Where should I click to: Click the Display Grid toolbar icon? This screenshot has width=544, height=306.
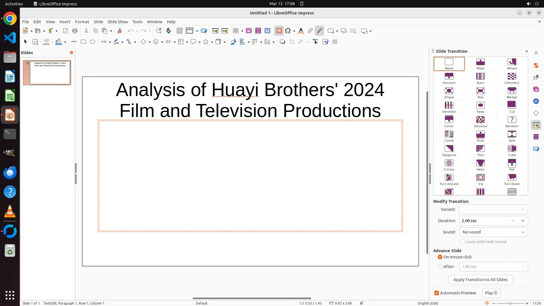click(179, 31)
